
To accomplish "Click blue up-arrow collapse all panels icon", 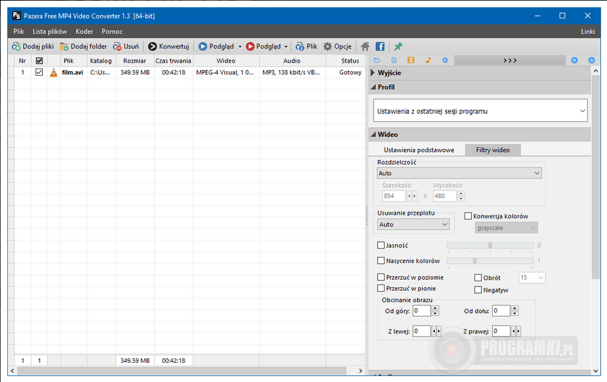I will 592,60.
